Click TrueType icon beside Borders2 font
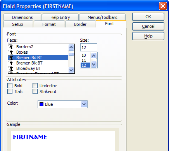The width and height of the screenshot is (169, 151). point(11,47)
